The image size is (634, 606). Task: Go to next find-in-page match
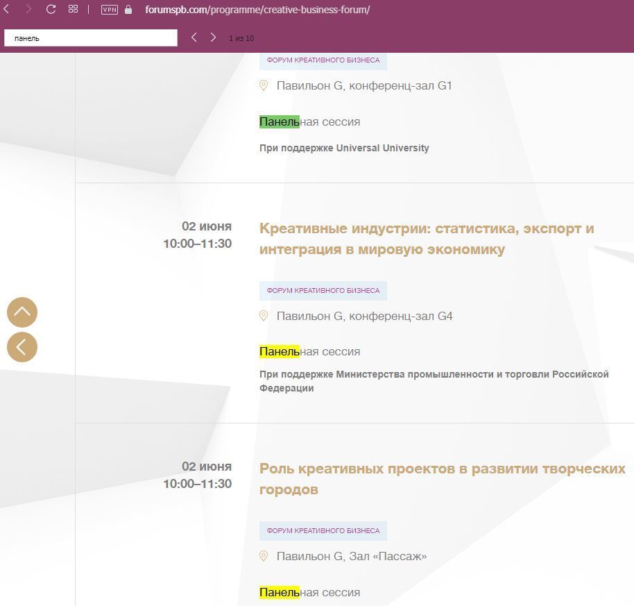click(213, 37)
